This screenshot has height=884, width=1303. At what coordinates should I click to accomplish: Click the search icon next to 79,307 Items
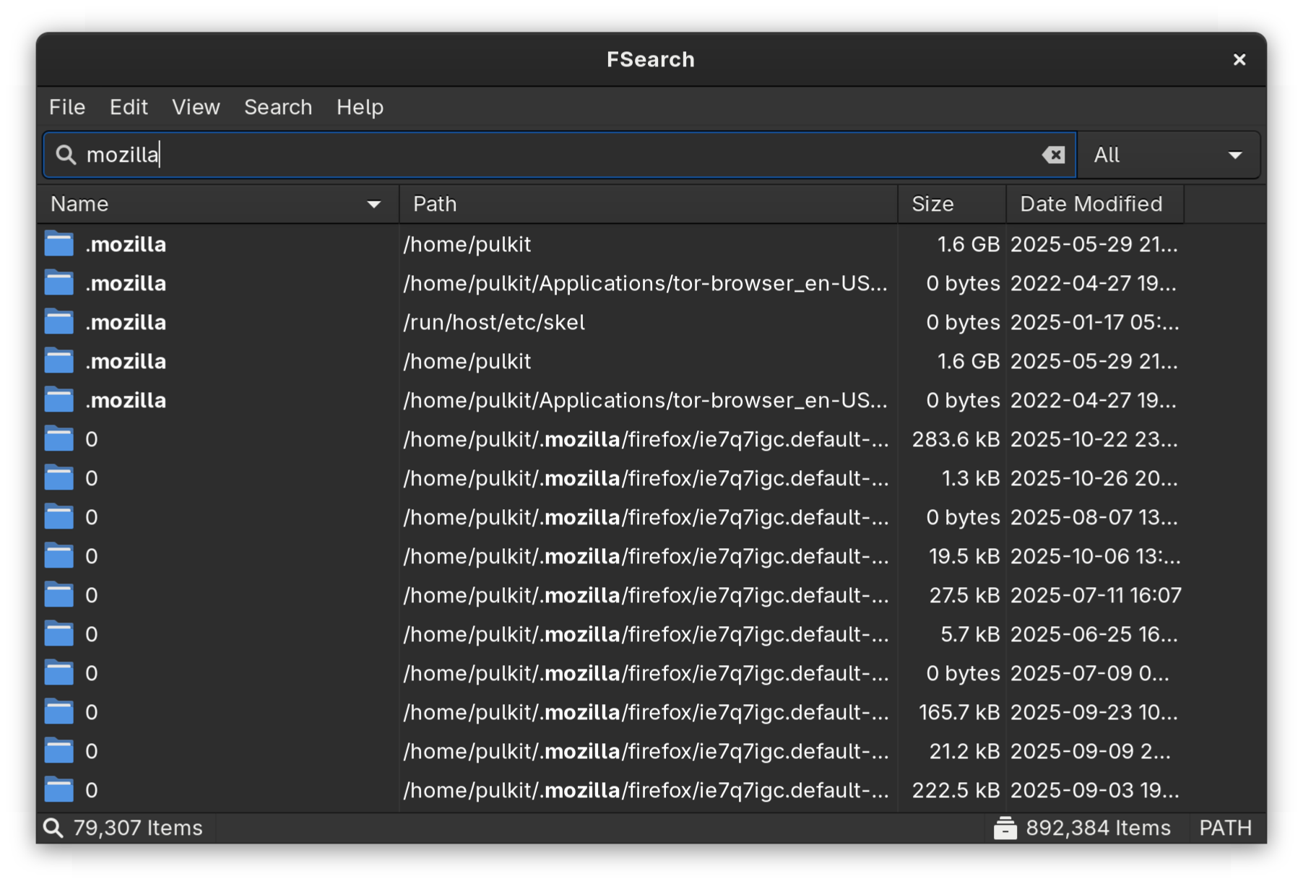(53, 828)
